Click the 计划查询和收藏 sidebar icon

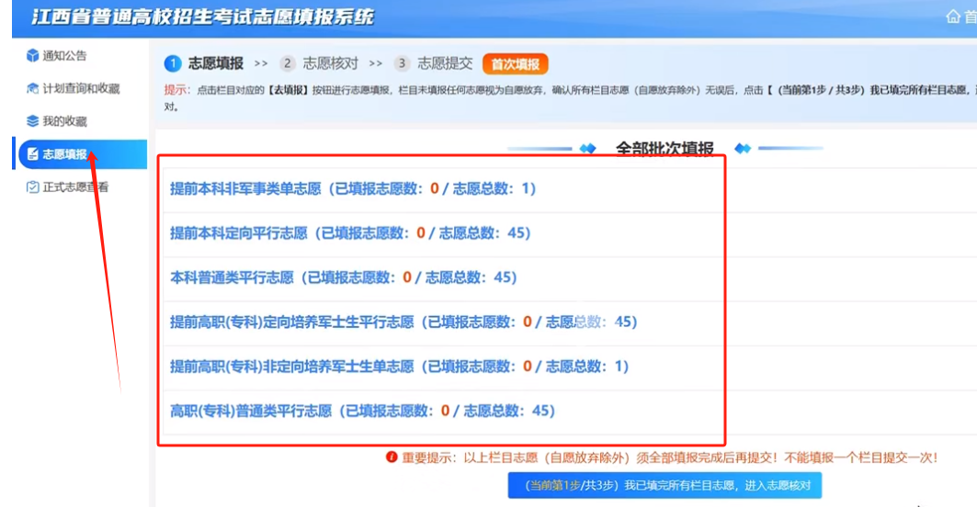coord(33,89)
